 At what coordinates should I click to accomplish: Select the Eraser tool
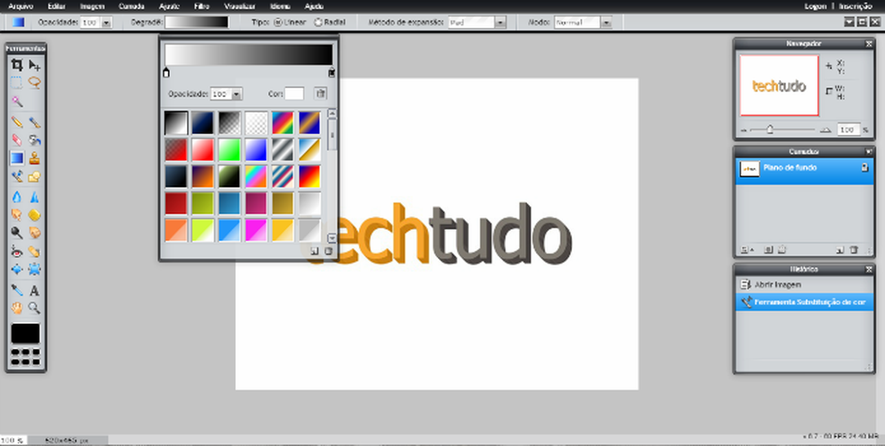coord(17,139)
